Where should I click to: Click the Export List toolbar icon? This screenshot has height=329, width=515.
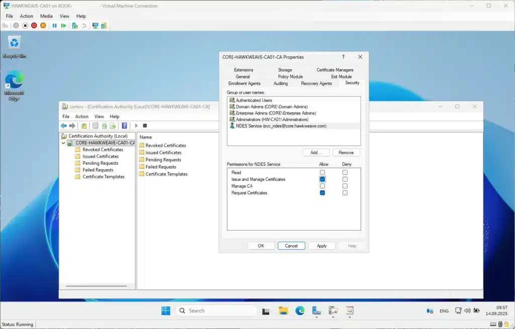coord(113,126)
